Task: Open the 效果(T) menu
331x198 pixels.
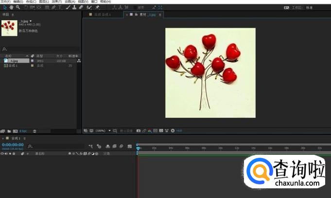Action: pos(56,2)
